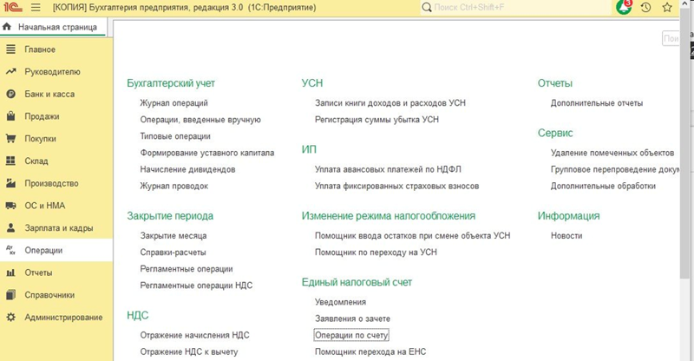Screen dimensions: 694x361
Task: Open the notifications bell icon
Action: pyautogui.click(x=624, y=7)
